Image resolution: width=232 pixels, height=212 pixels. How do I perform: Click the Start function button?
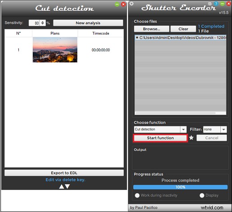(x=160, y=138)
